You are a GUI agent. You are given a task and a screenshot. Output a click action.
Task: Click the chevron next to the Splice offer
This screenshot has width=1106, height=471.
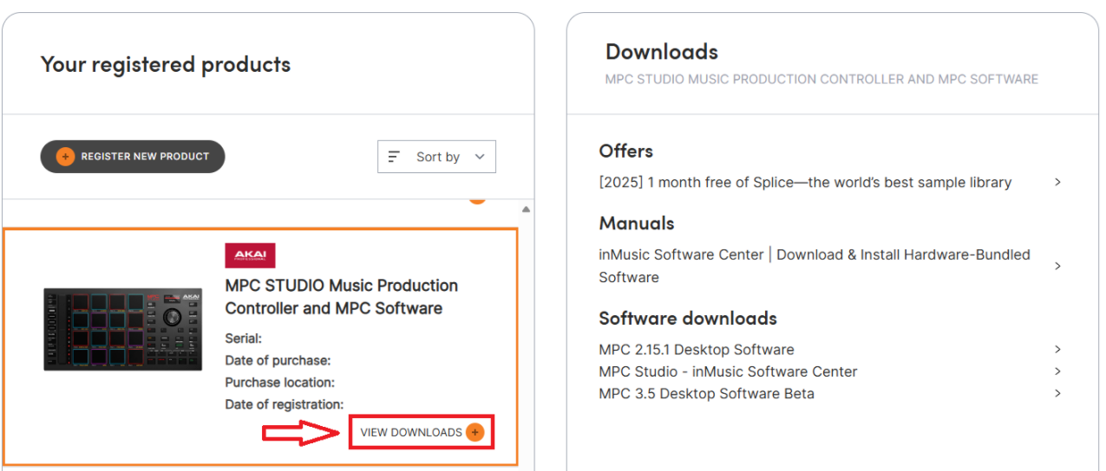[1057, 182]
